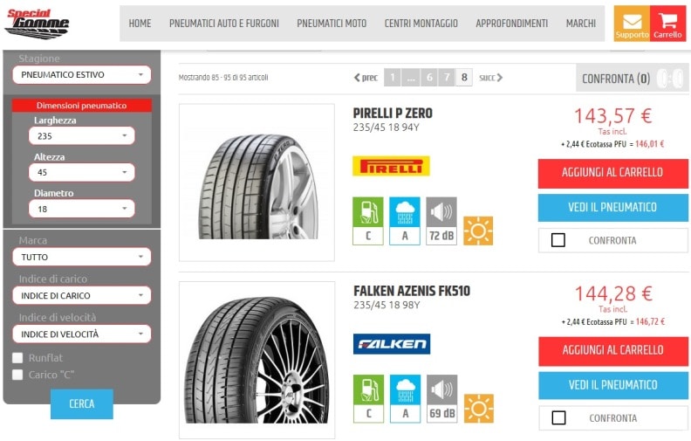Expand the Marca dropdown

tap(82, 257)
